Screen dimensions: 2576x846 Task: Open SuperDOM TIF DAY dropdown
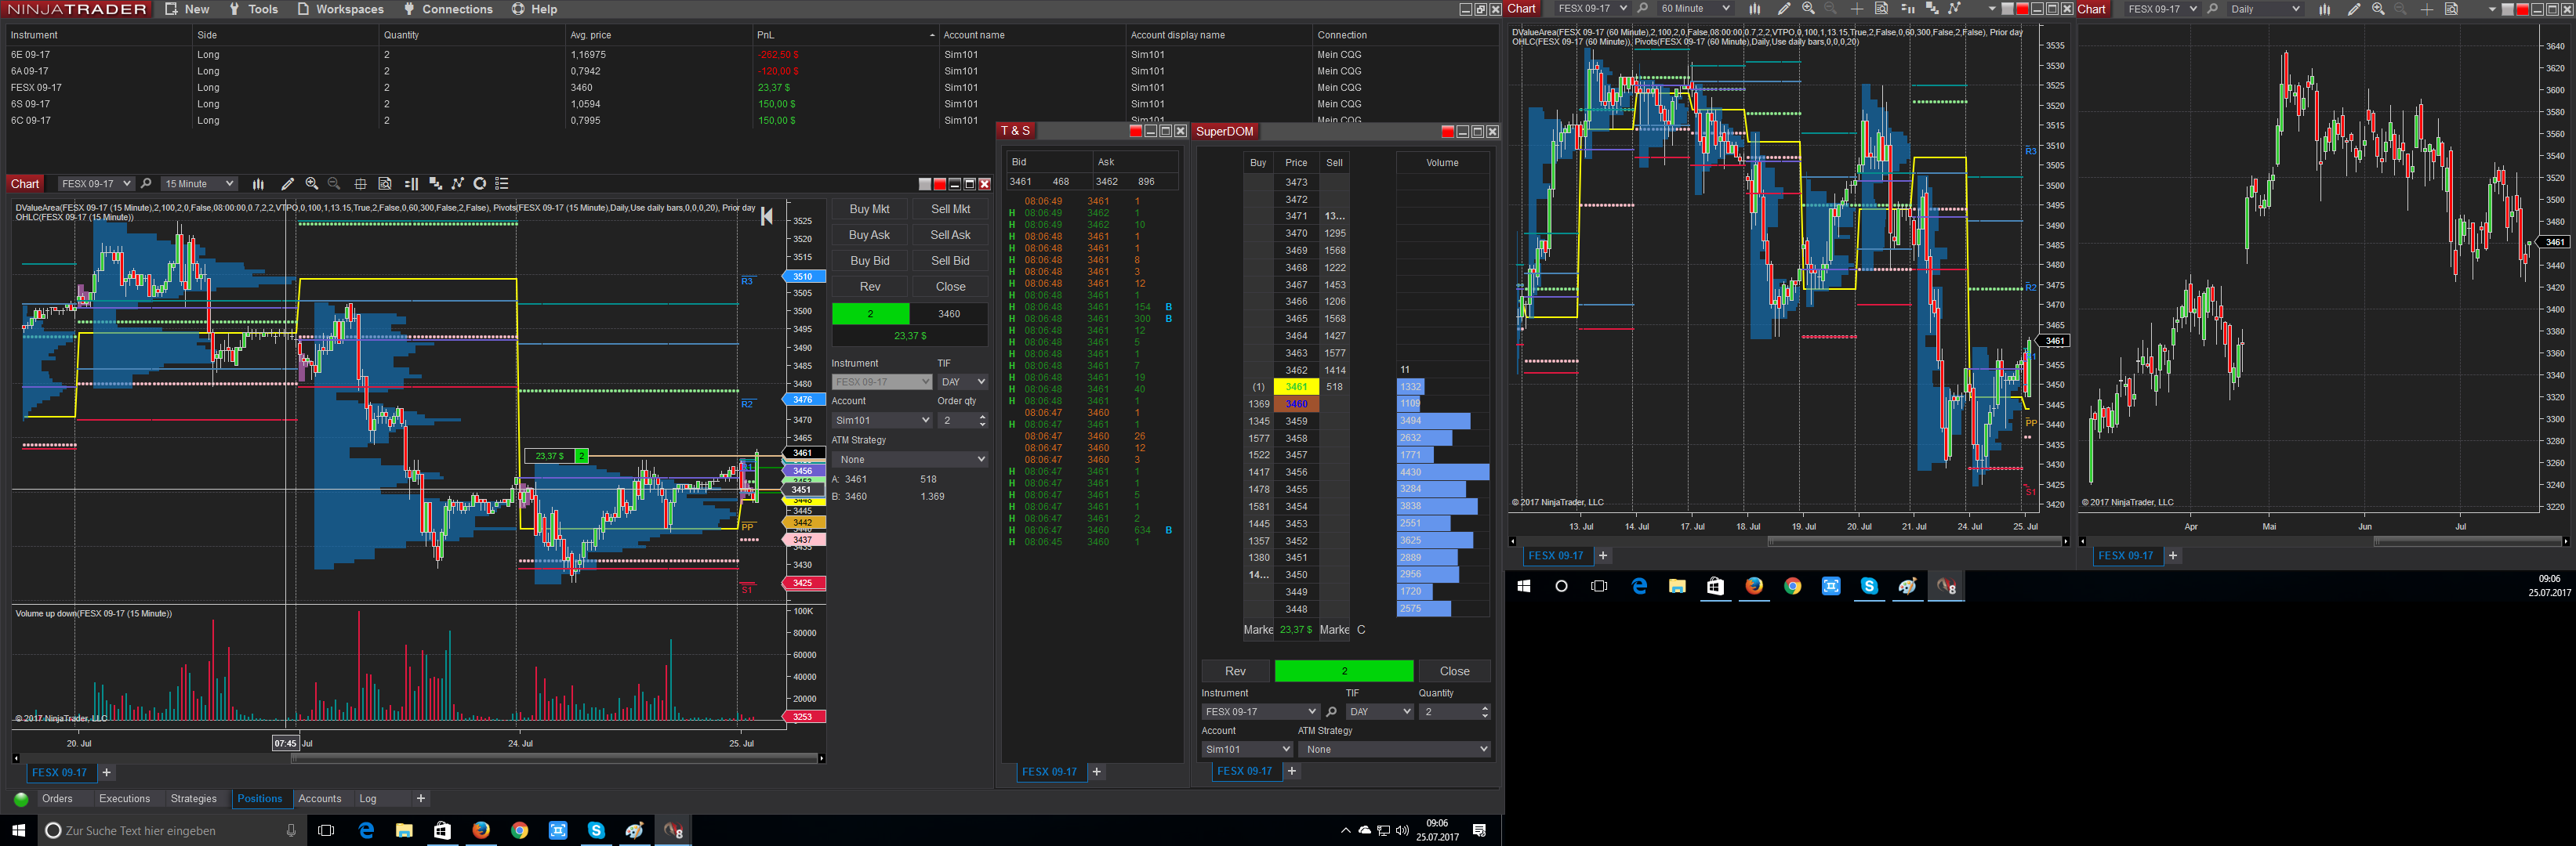(x=1379, y=712)
